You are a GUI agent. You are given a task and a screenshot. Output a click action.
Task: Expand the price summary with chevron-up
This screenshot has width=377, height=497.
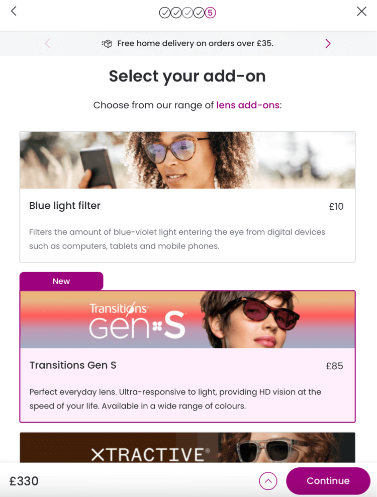tap(268, 481)
